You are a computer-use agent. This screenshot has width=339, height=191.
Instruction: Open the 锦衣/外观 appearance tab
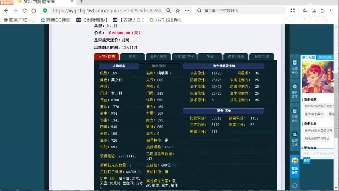pyautogui.click(x=236, y=57)
